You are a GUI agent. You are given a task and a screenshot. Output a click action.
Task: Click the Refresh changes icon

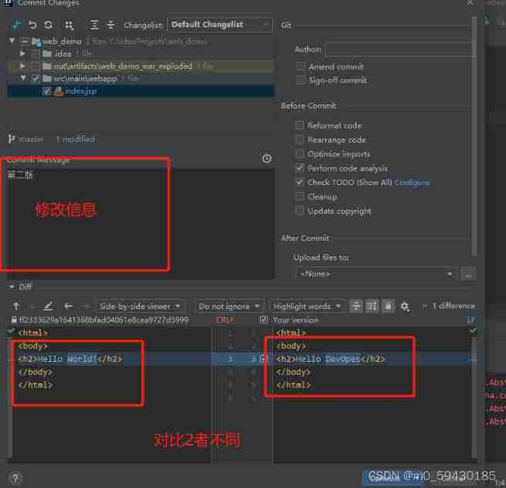48,25
